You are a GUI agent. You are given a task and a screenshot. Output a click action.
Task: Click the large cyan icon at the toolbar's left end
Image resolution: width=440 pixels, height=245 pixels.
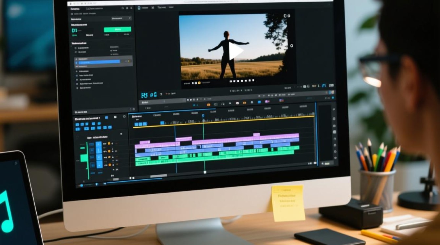pos(145,95)
